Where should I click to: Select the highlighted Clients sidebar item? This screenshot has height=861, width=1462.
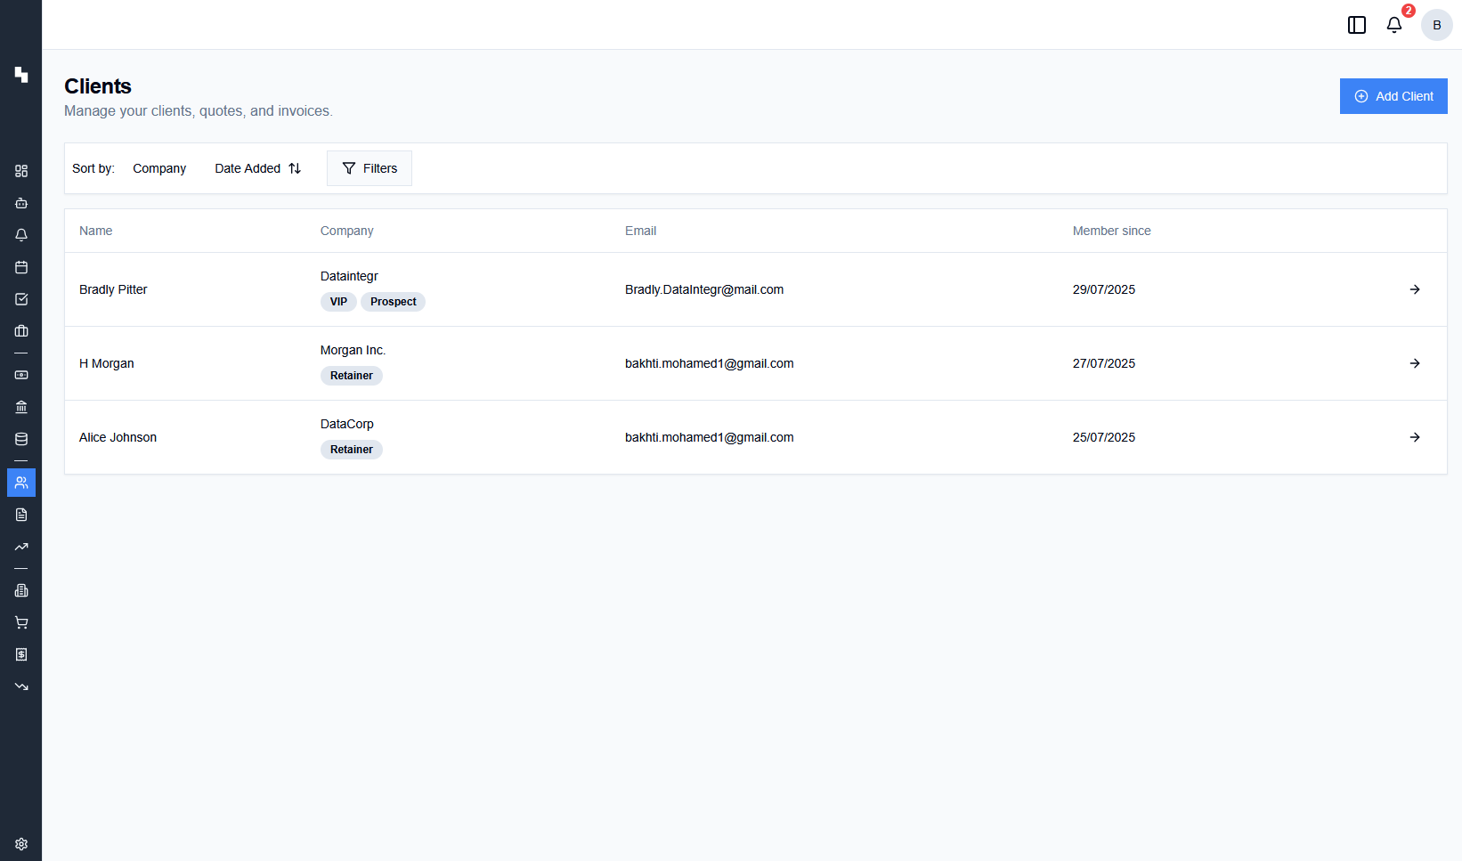pos(21,483)
